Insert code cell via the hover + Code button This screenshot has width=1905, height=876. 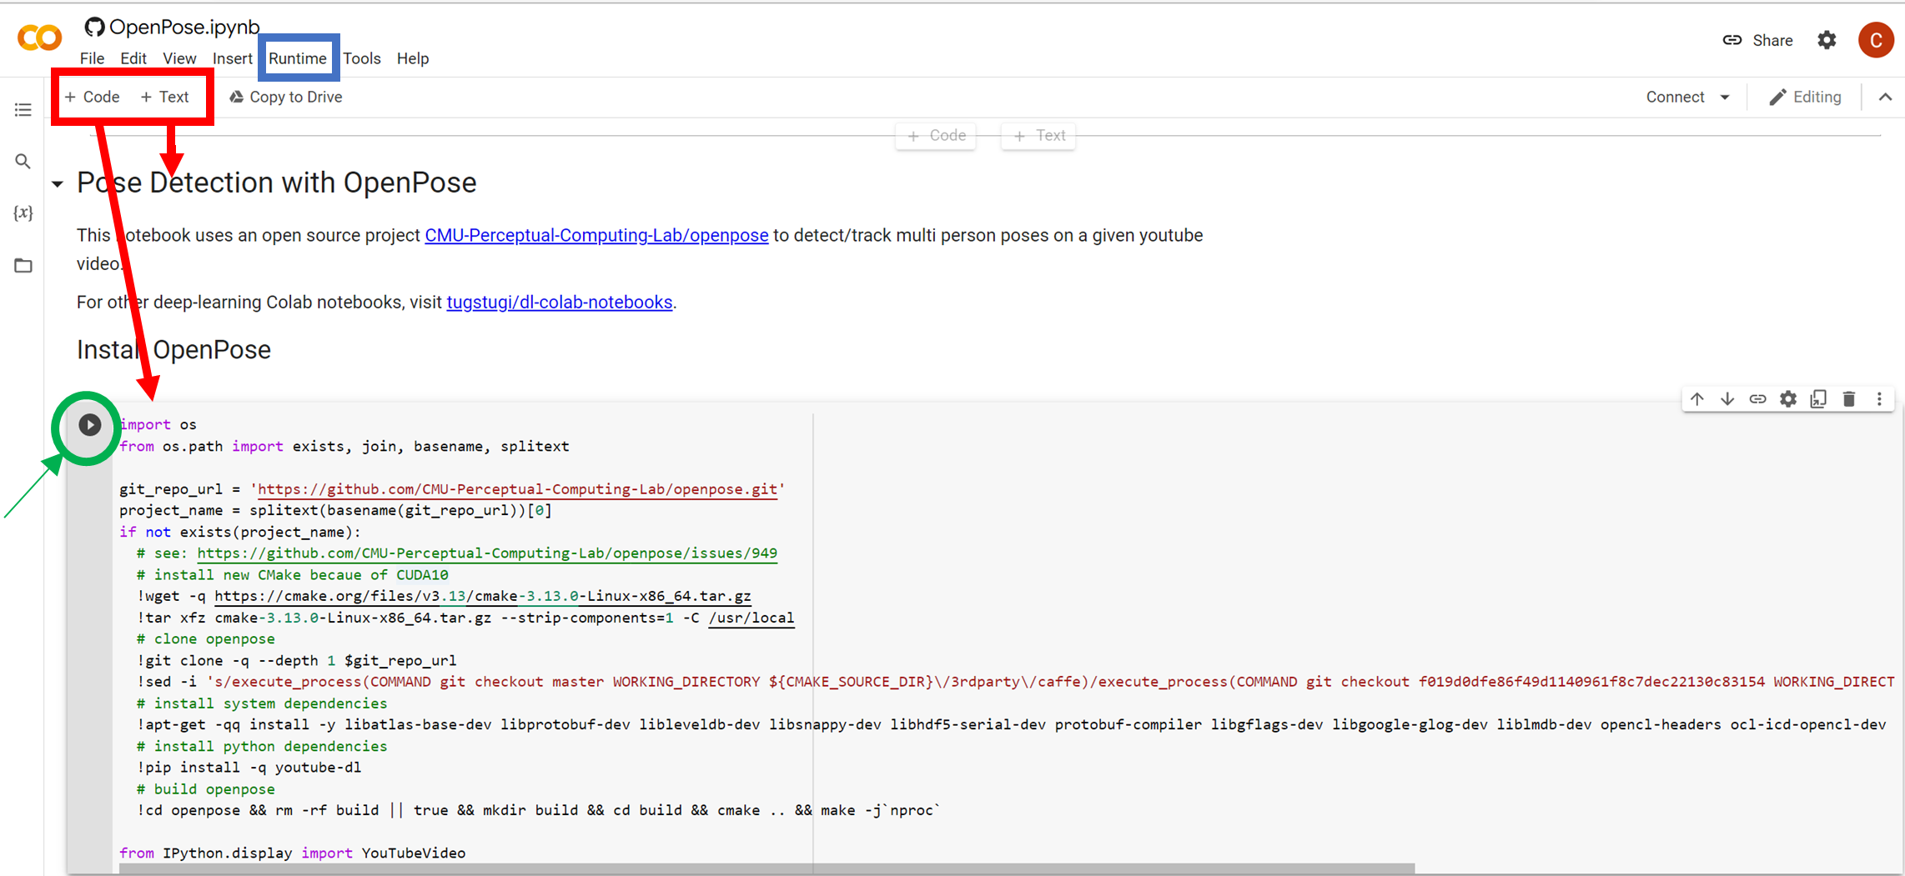(936, 136)
